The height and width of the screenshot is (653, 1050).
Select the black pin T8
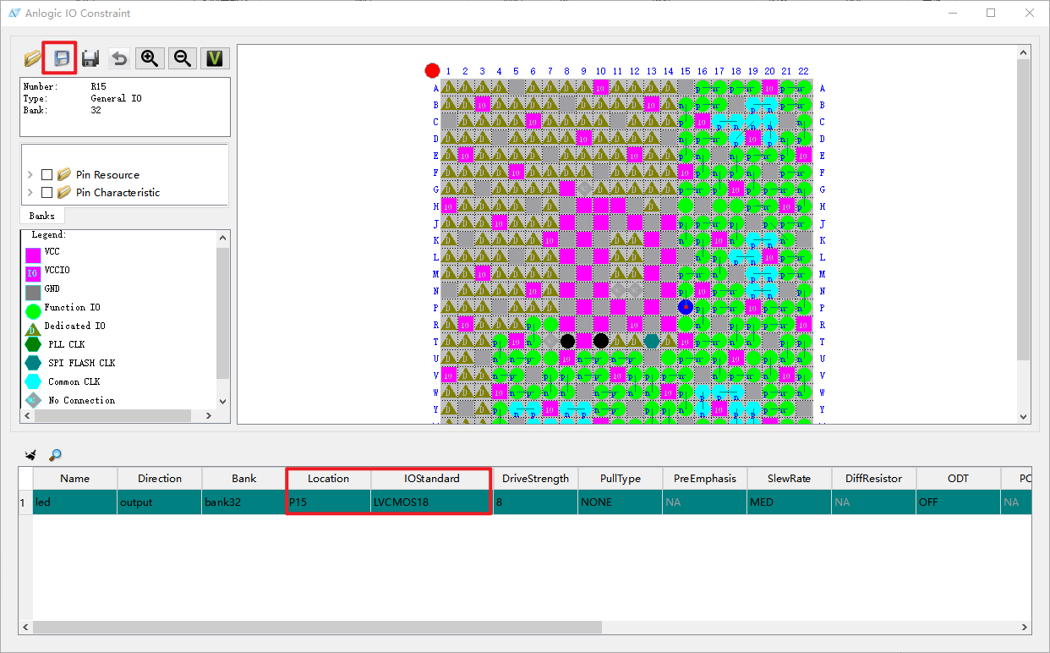(567, 341)
